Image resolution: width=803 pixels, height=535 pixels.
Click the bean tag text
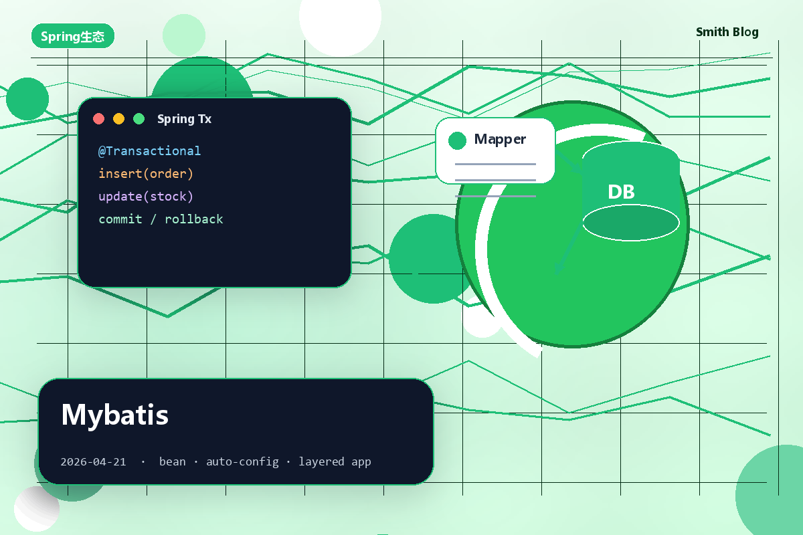click(173, 461)
